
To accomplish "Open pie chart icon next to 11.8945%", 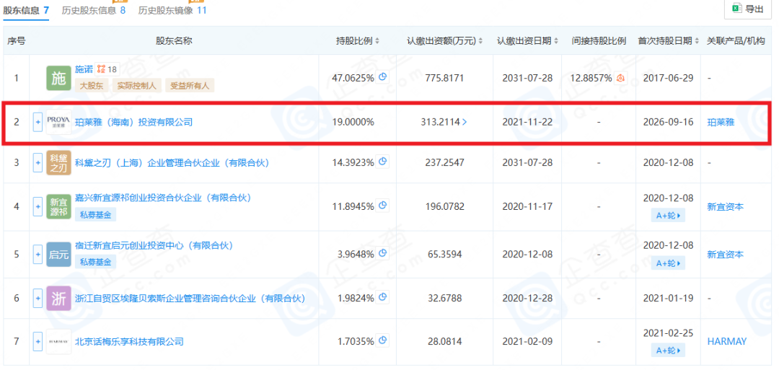I will pos(382,205).
